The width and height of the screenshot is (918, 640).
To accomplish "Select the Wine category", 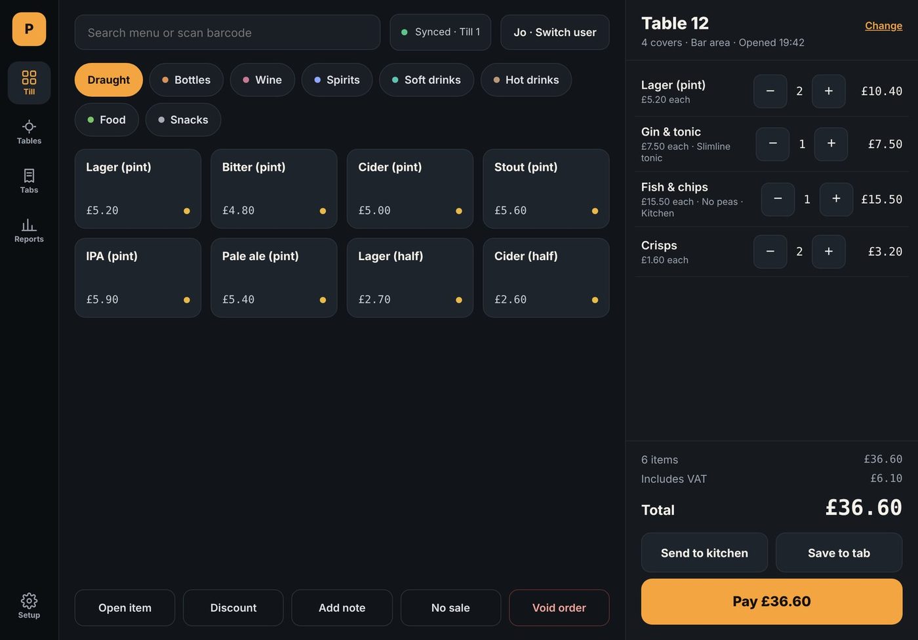I will [262, 80].
